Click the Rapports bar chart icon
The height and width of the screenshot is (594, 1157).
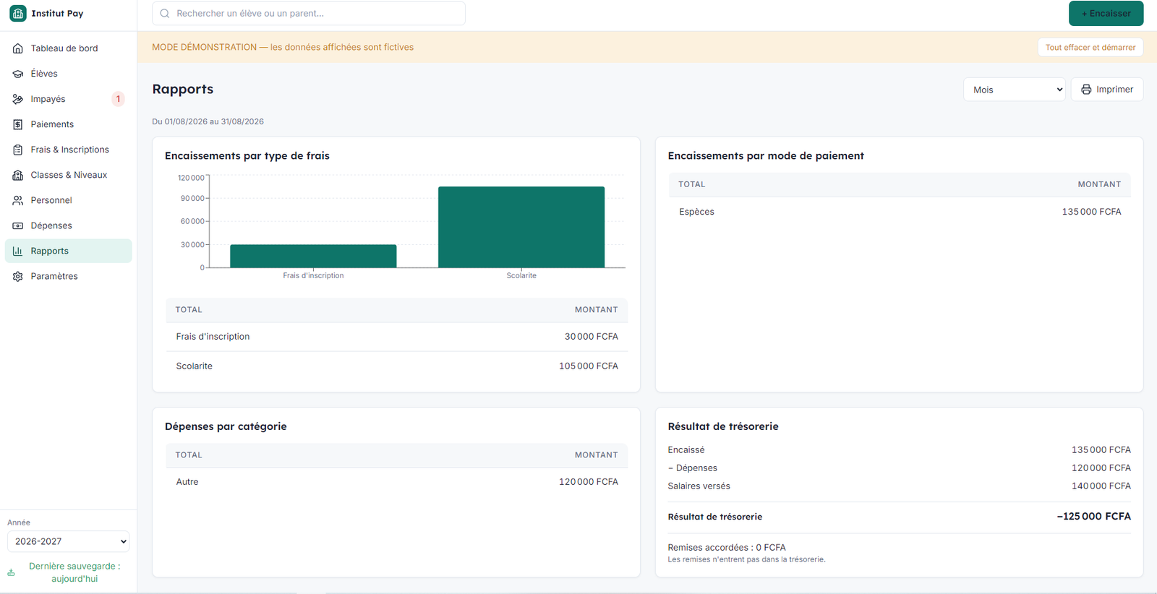pyautogui.click(x=18, y=251)
